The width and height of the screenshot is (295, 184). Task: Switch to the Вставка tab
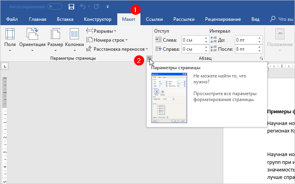tap(65, 19)
